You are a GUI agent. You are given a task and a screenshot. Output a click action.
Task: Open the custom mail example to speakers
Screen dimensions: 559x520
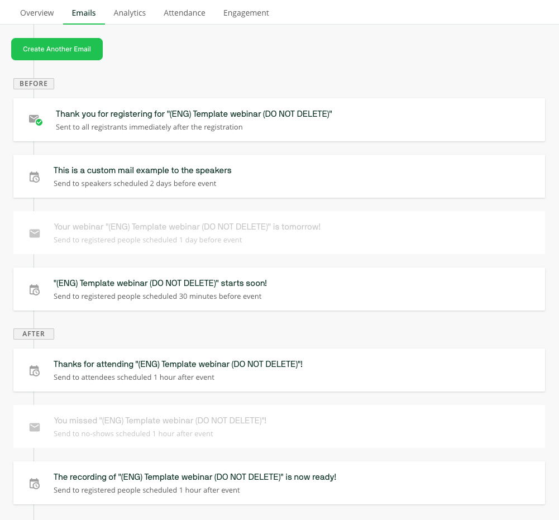pyautogui.click(x=142, y=170)
